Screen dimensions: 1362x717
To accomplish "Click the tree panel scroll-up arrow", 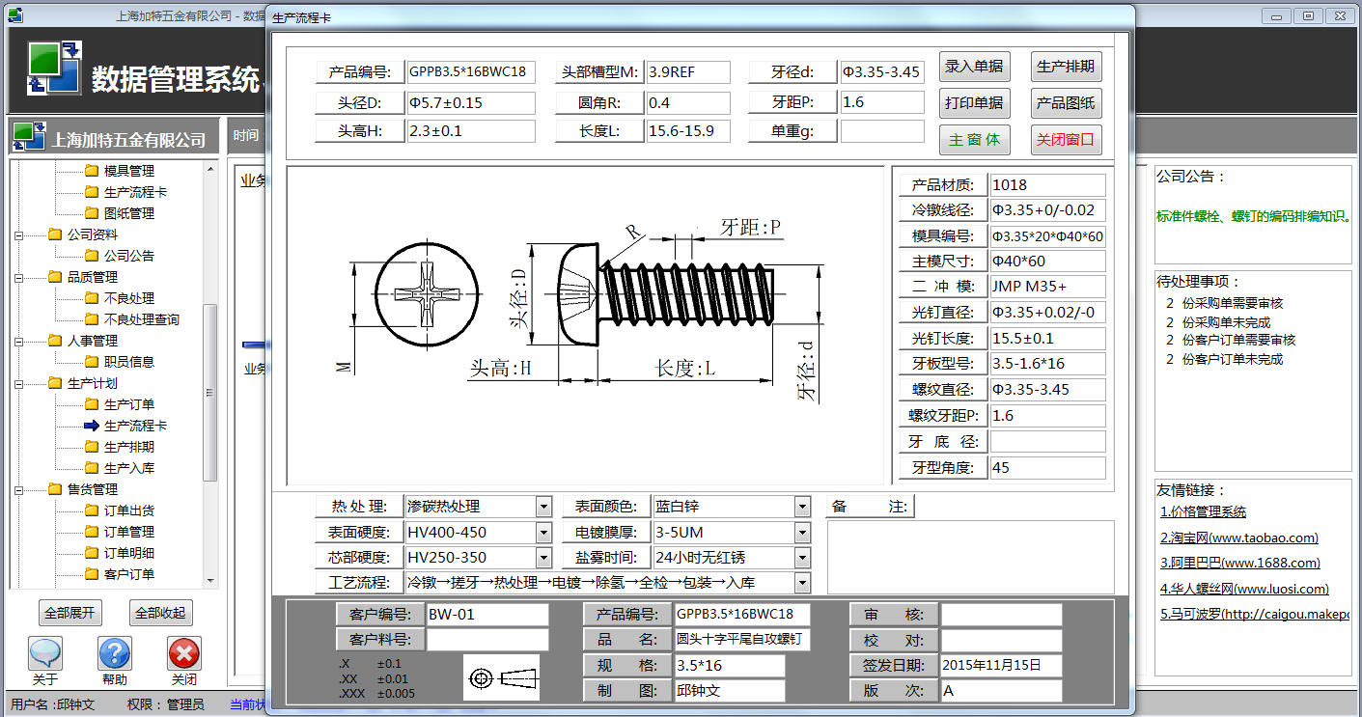I will click(x=210, y=168).
